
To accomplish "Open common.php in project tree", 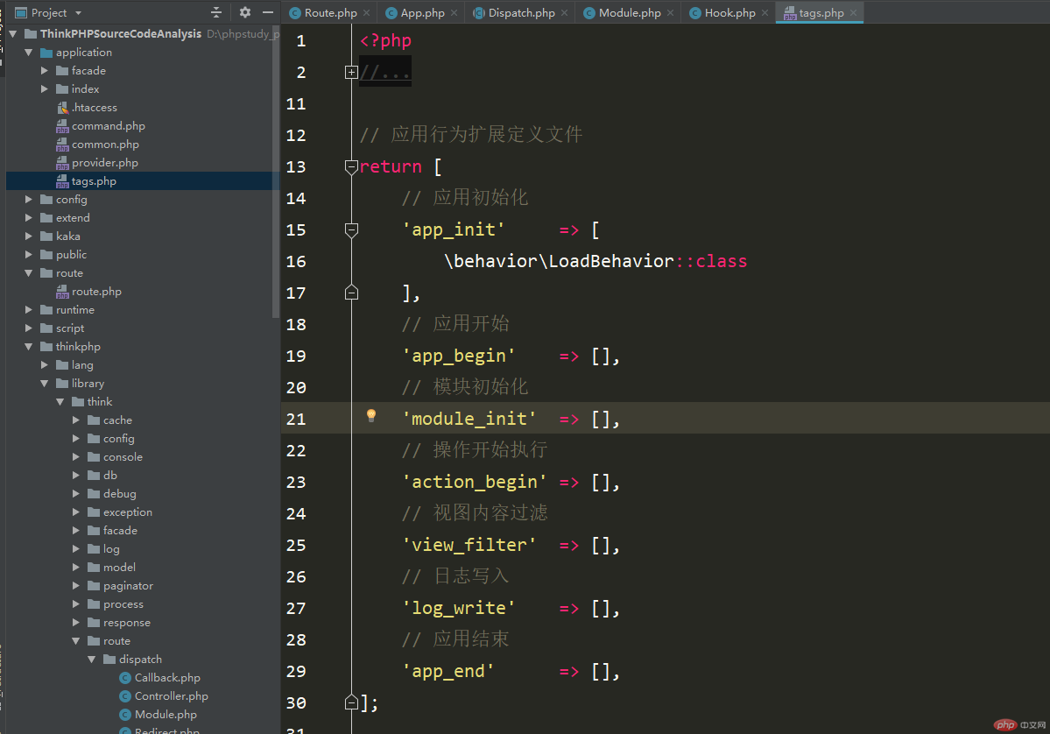I will [105, 144].
